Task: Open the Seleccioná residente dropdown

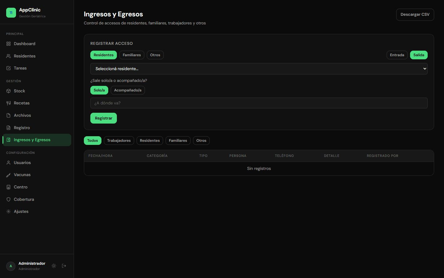Action: (259, 69)
